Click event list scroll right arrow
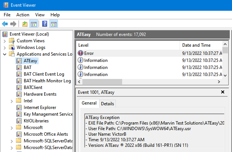This screenshot has height=152, width=232. [x=219, y=82]
